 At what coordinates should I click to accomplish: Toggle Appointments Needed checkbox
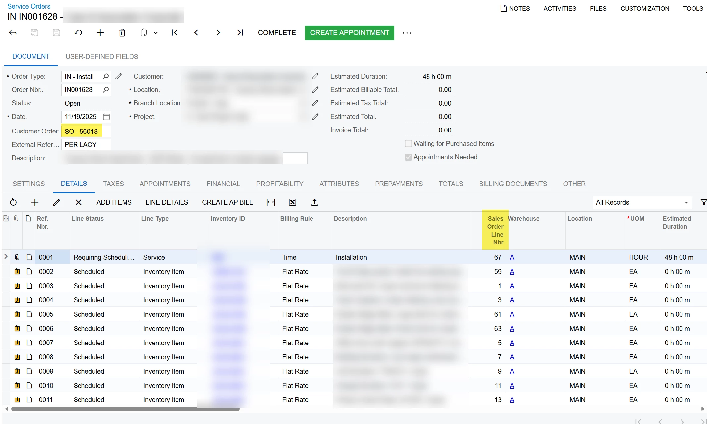point(408,157)
